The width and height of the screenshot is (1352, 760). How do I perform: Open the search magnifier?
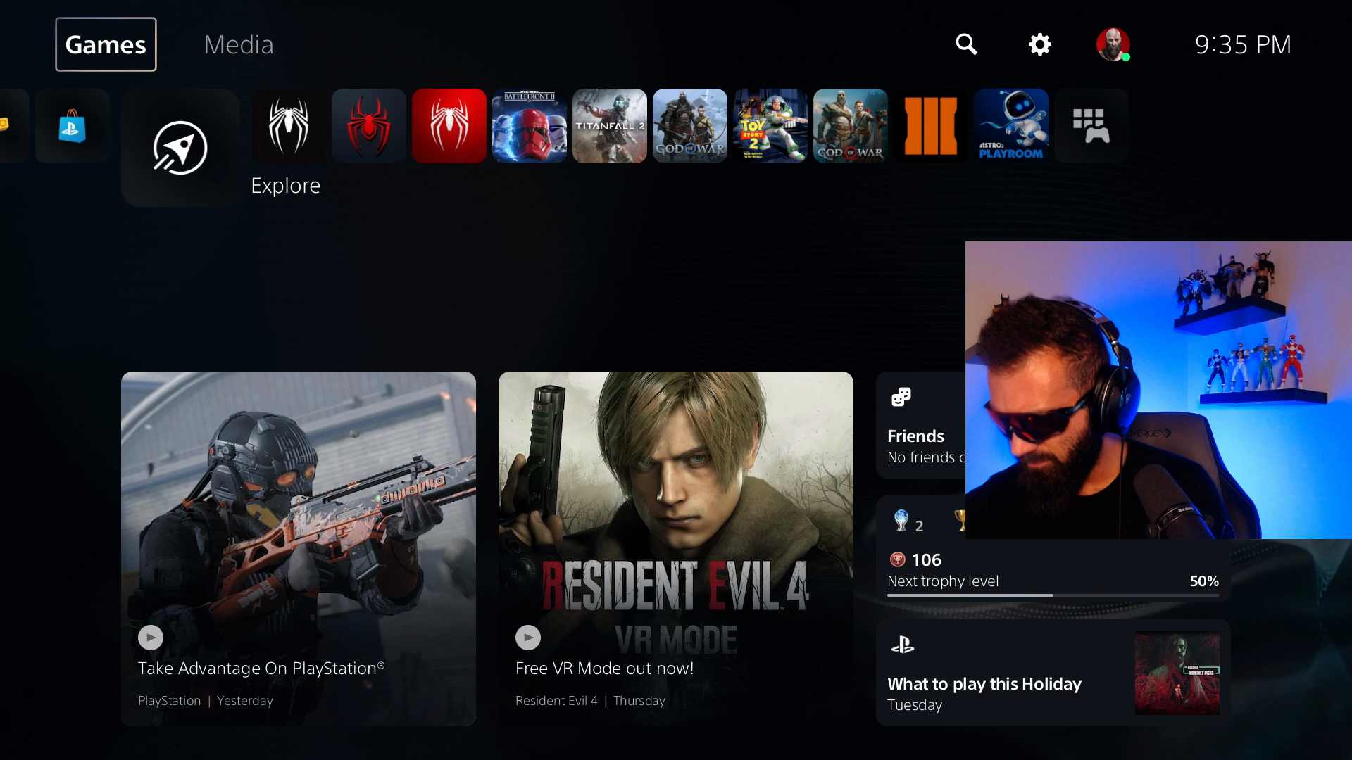[967, 44]
